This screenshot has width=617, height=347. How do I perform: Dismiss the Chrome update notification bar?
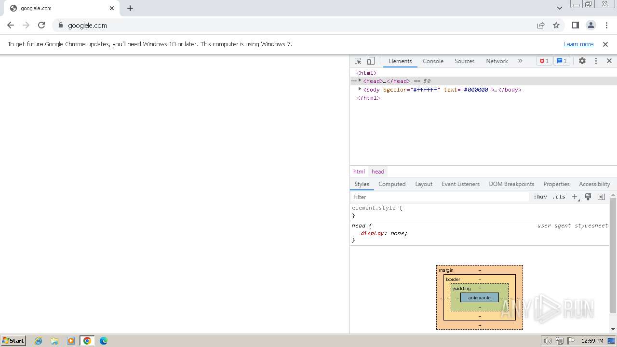coord(605,44)
